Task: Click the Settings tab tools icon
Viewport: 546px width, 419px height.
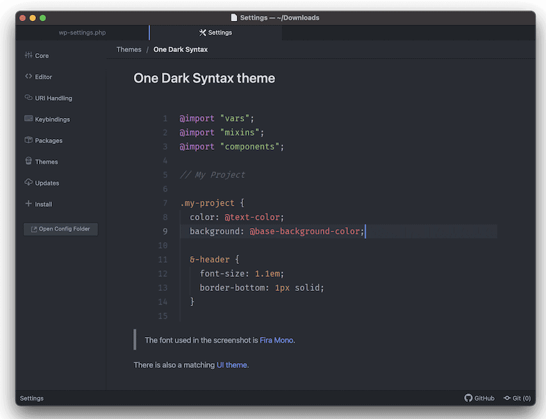Action: coord(203,33)
